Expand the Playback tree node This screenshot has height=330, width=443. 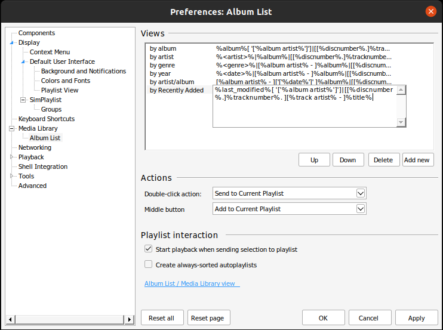[x=11, y=157]
